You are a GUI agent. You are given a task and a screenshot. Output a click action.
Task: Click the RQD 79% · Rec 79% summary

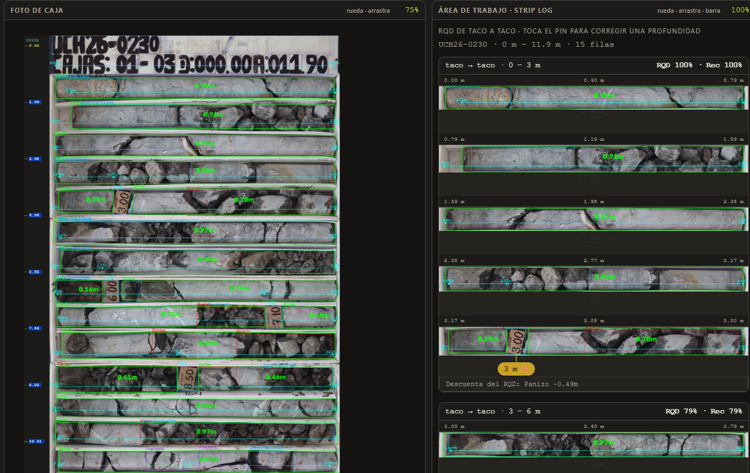[703, 411]
